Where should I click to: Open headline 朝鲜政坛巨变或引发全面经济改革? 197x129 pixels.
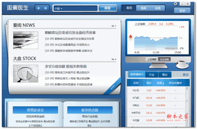70,33
